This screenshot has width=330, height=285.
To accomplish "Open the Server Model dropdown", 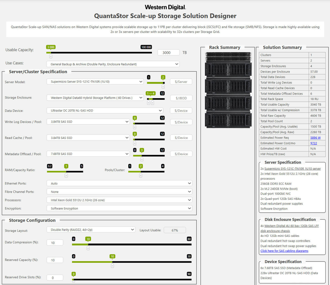I will coord(95,82).
